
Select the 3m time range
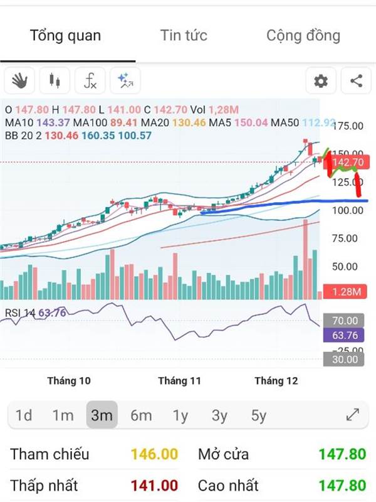[x=102, y=415]
